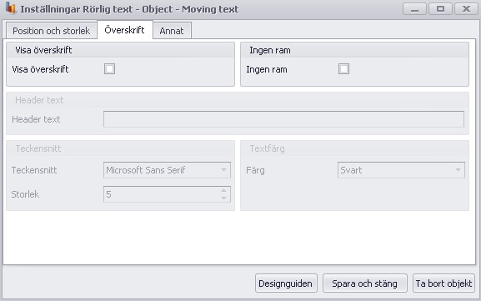Click the Ta bort objekt button
Screen dimensions: 481x301
(443, 283)
